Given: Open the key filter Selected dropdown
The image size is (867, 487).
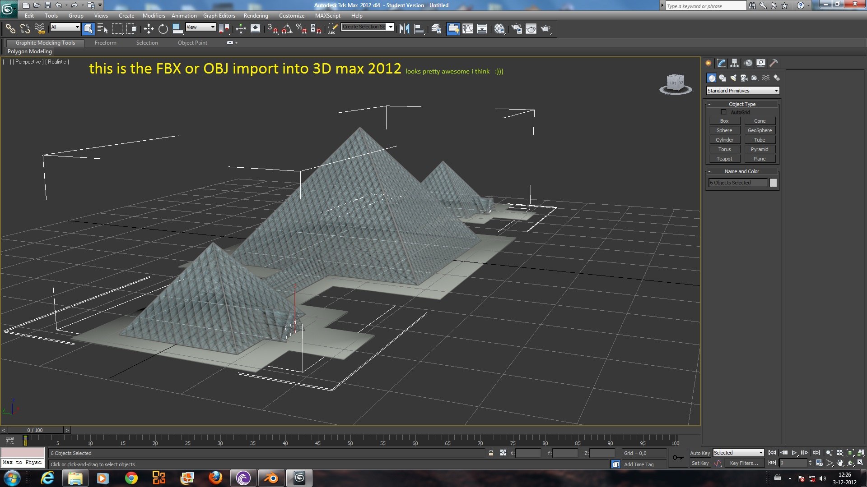Looking at the screenshot, I should tap(738, 453).
